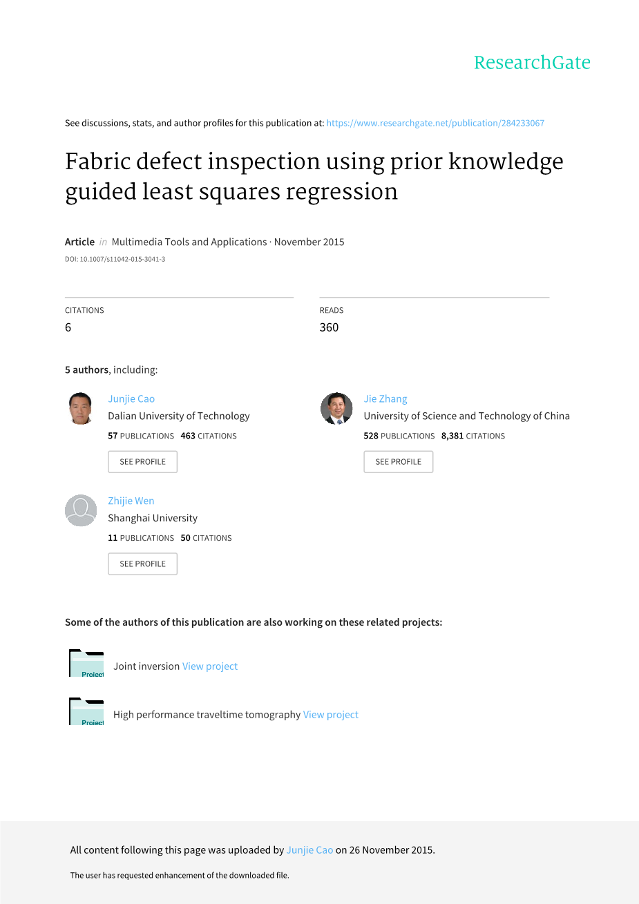Click the Joint inversion project folder icon
Screen dimensions: 639x904
[x=86, y=664]
